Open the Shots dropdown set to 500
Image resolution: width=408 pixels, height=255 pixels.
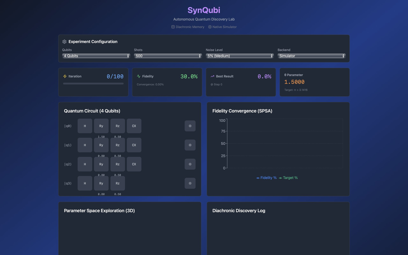pyautogui.click(x=168, y=56)
